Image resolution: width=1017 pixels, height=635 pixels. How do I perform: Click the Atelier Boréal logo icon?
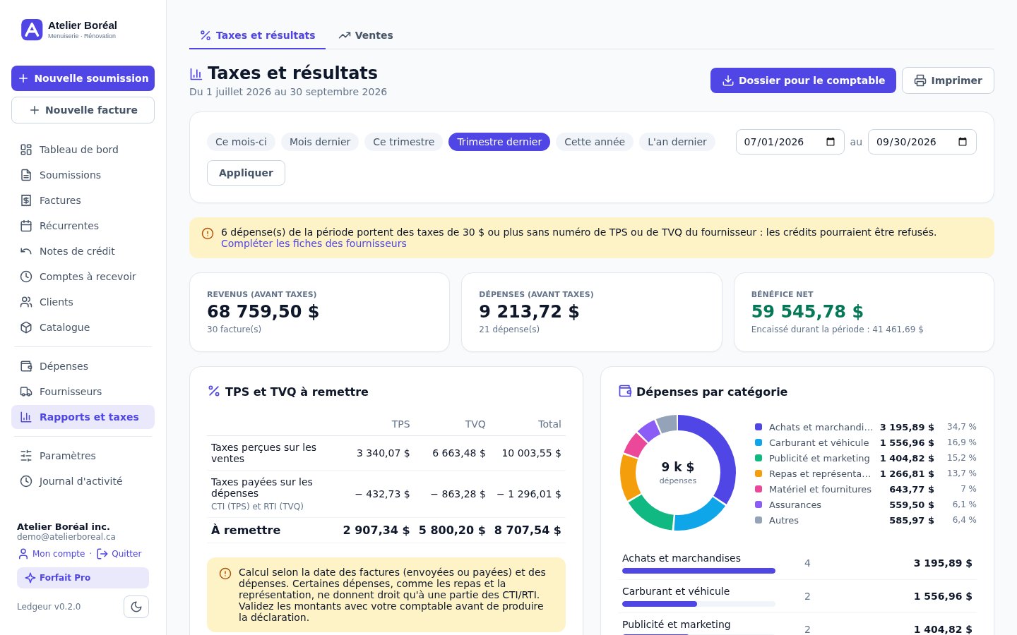tap(32, 30)
